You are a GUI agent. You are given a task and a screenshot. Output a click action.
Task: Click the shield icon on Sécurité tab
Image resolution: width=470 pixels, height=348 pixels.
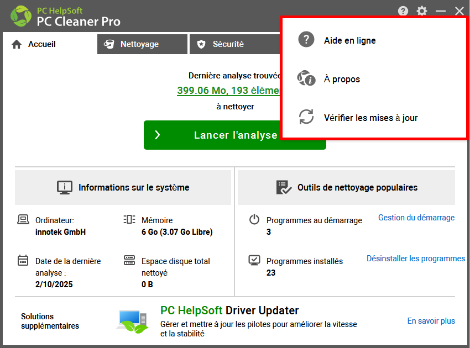[201, 44]
